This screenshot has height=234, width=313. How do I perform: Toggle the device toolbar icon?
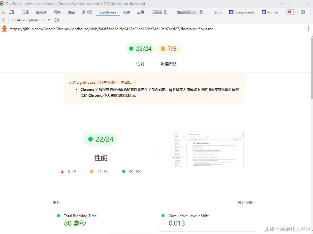click(12, 12)
